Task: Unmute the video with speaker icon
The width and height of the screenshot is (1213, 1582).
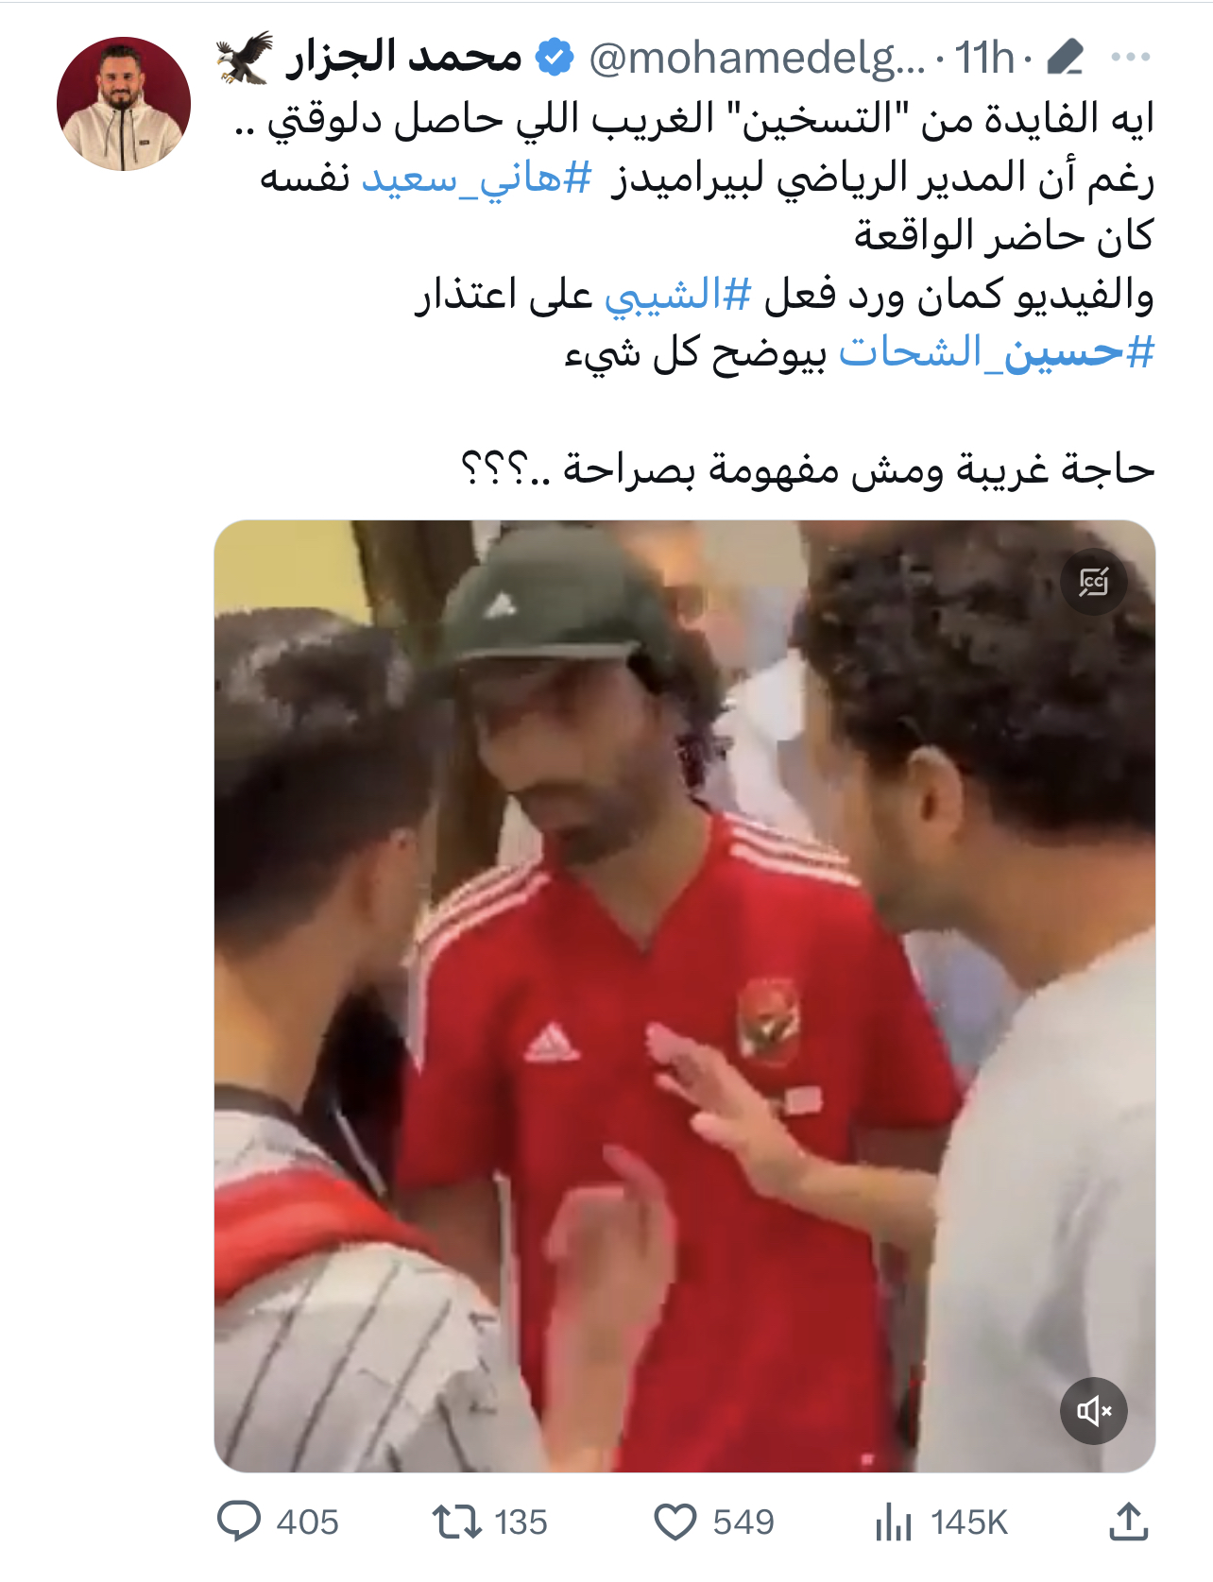Action: click(1094, 1411)
